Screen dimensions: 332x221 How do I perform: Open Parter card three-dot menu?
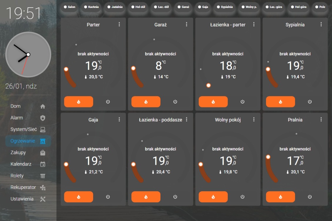coord(119,25)
